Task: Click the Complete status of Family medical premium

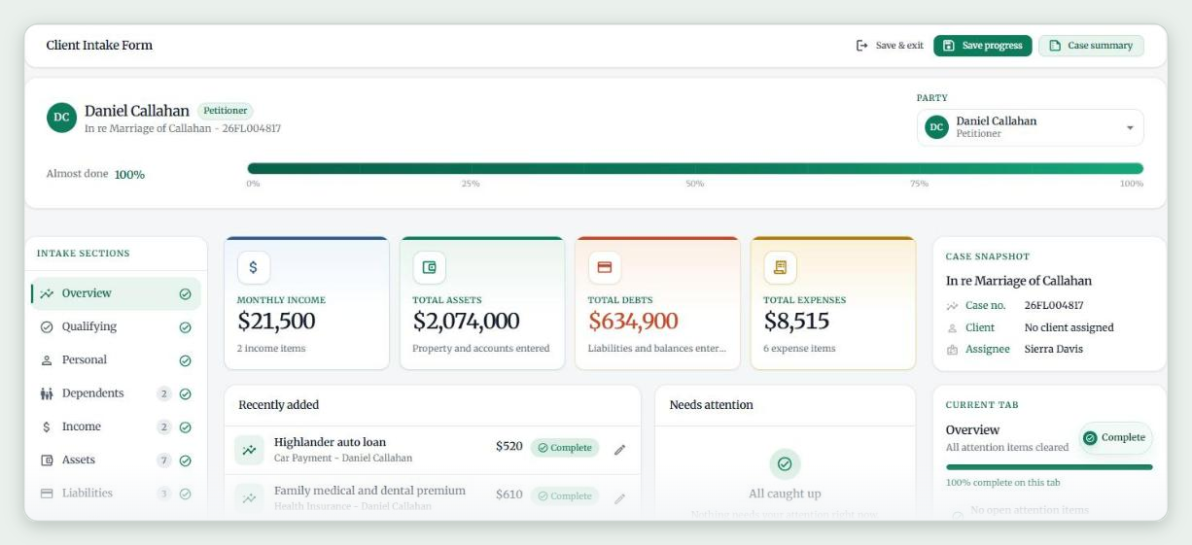Action: [x=565, y=495]
